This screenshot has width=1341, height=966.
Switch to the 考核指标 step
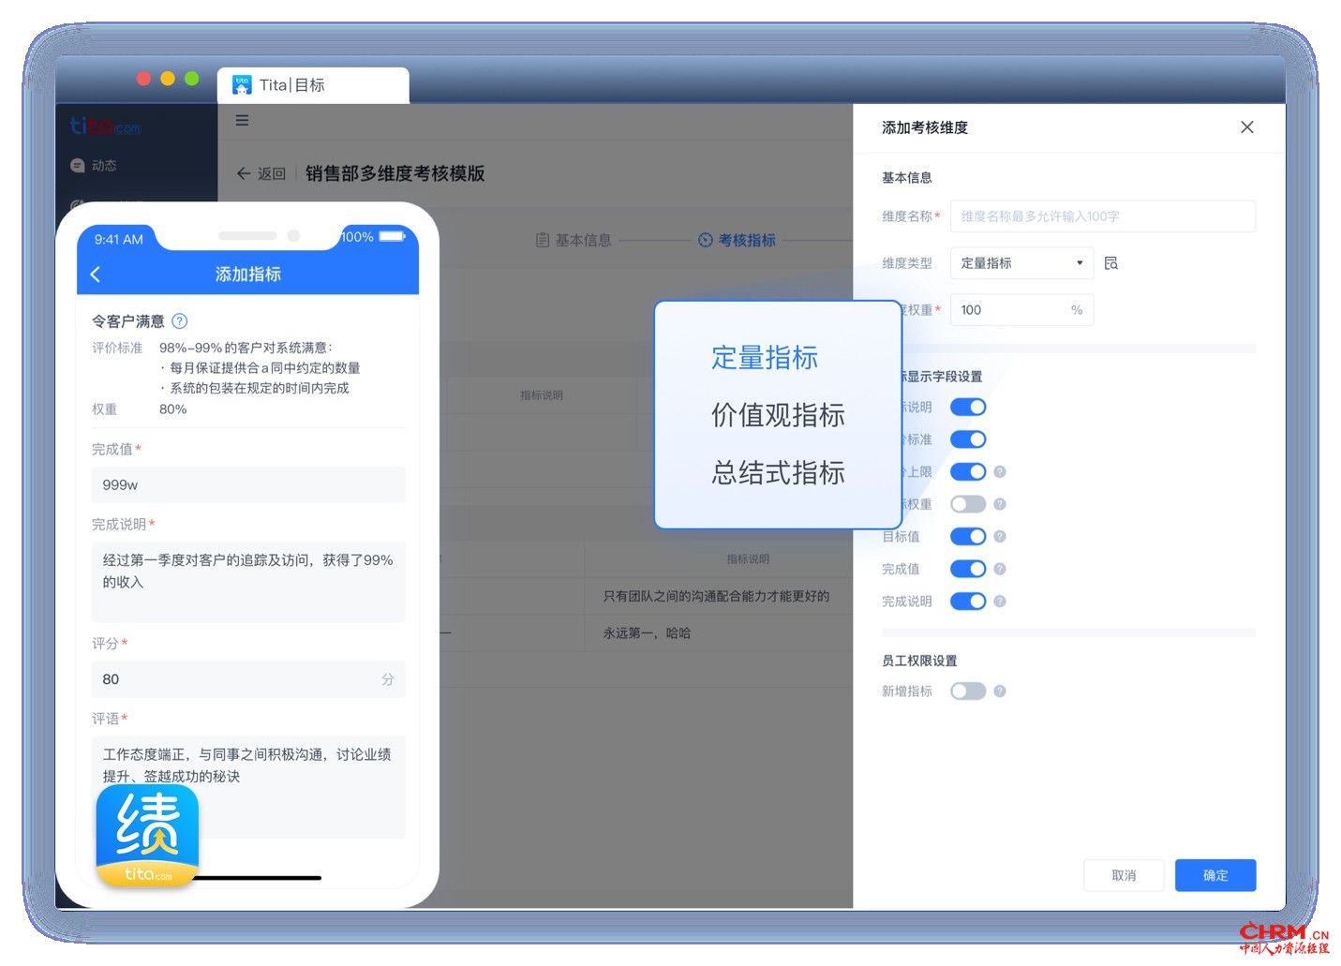(738, 241)
